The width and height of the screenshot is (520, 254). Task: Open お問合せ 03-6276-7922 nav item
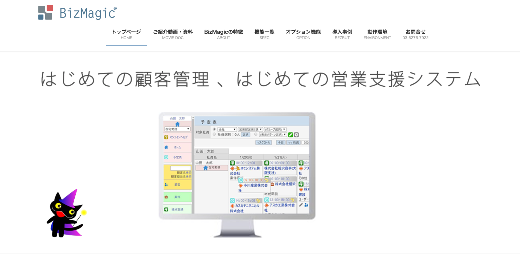[415, 34]
